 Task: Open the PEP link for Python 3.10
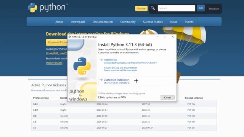191,110
